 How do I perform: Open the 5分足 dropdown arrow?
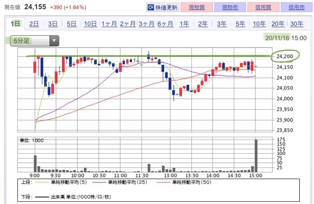(x=54, y=41)
